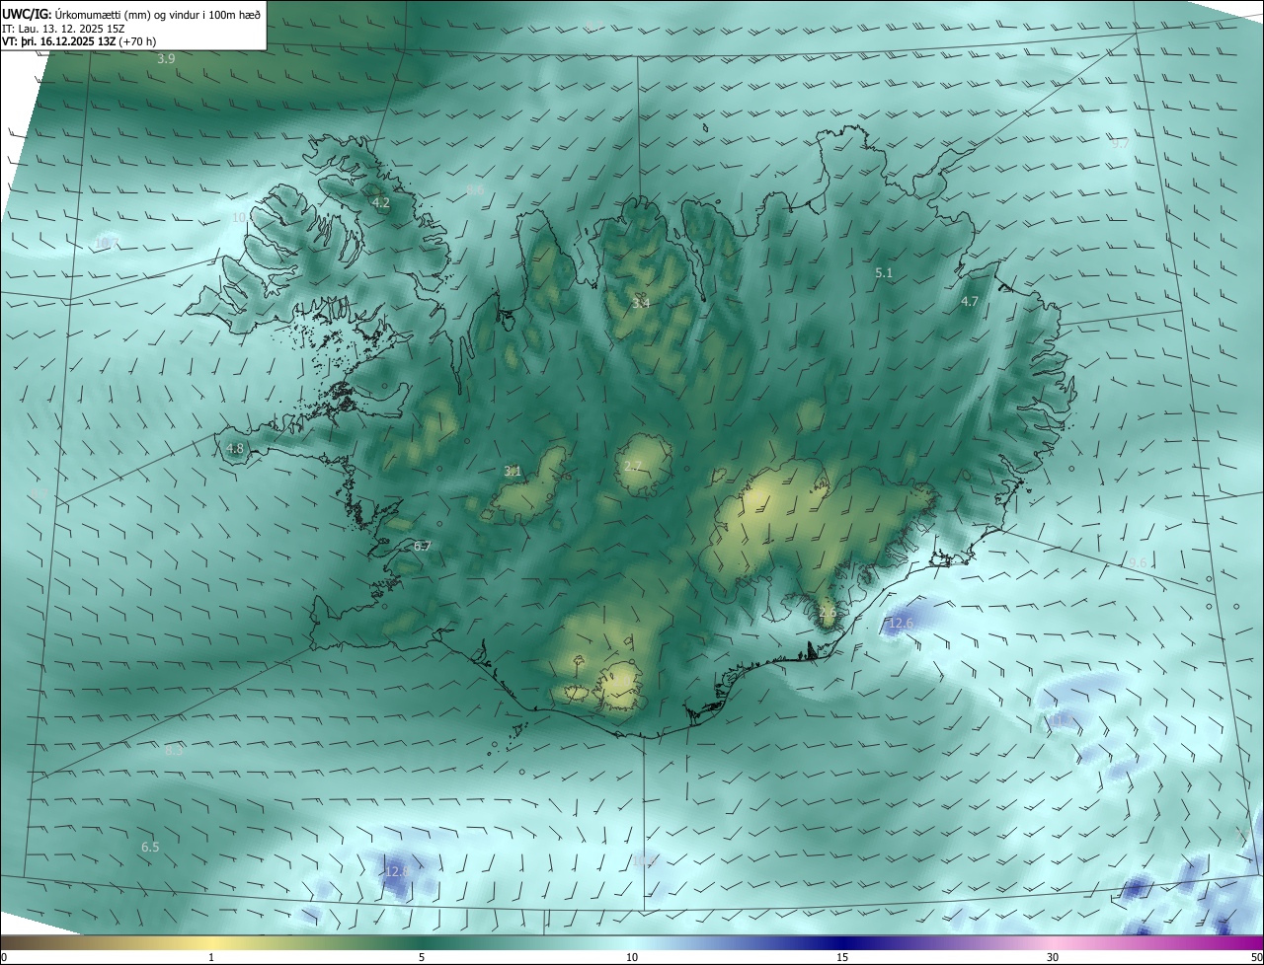
Task: Click the 0 tick on the color scale
Action: (4, 957)
